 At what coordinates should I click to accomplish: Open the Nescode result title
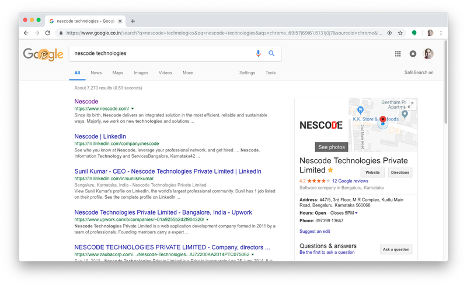[x=86, y=102]
